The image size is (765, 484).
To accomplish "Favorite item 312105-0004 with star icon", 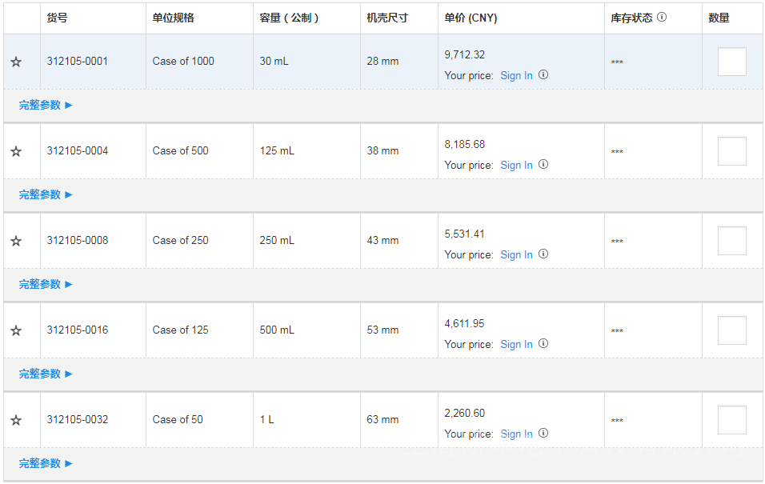I will pos(16,151).
